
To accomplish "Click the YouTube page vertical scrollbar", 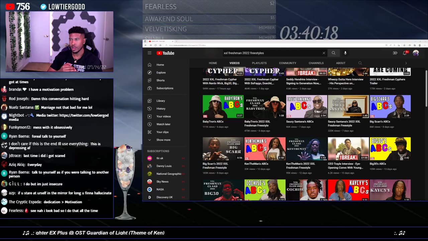I will 426,89.
